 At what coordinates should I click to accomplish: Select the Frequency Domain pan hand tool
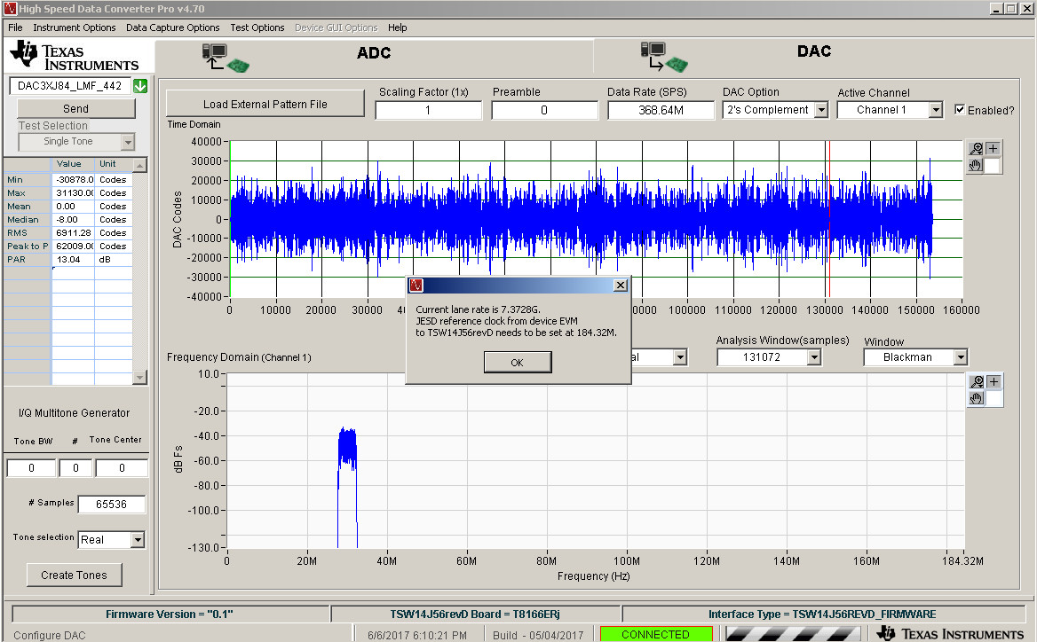(977, 398)
